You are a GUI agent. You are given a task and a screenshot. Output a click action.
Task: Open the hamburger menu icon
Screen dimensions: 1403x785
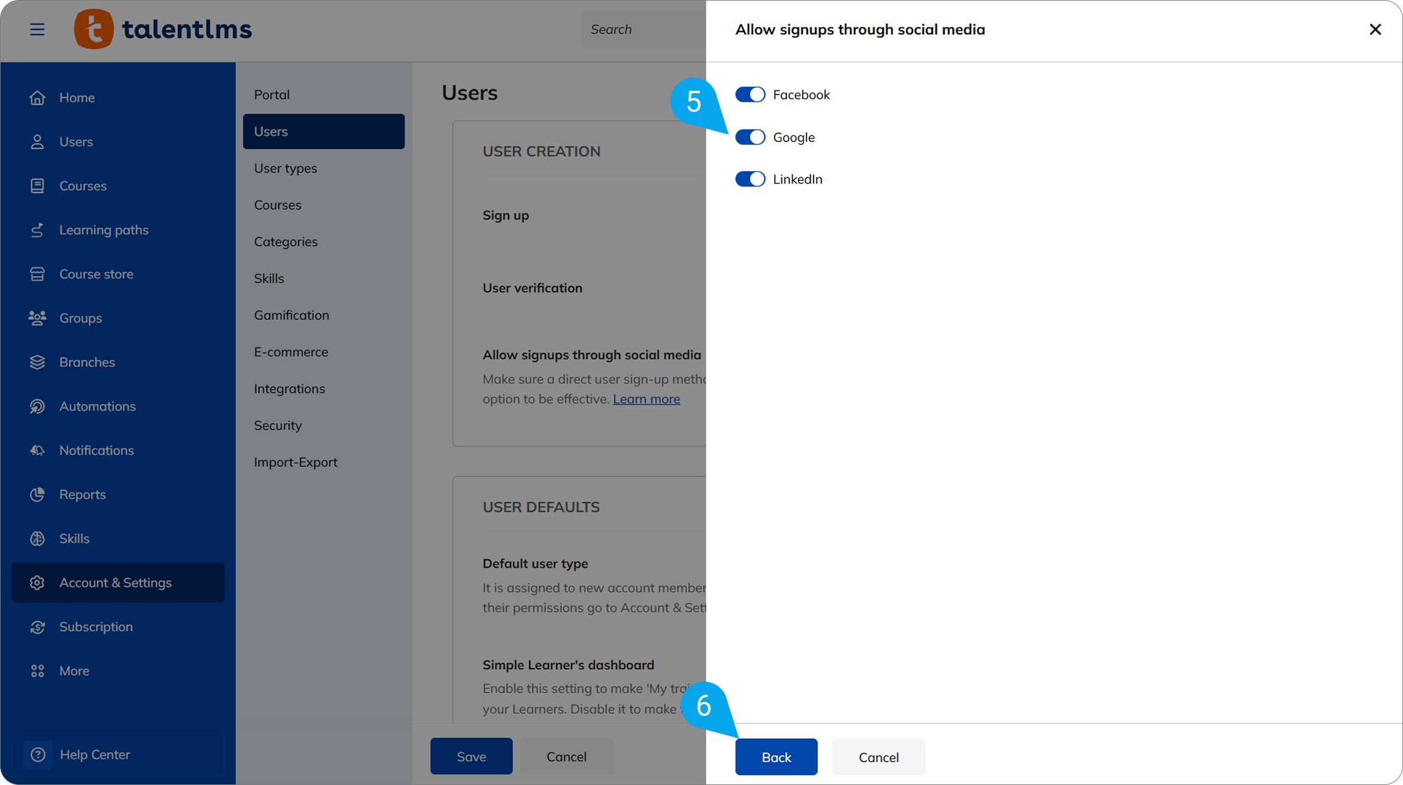click(37, 29)
